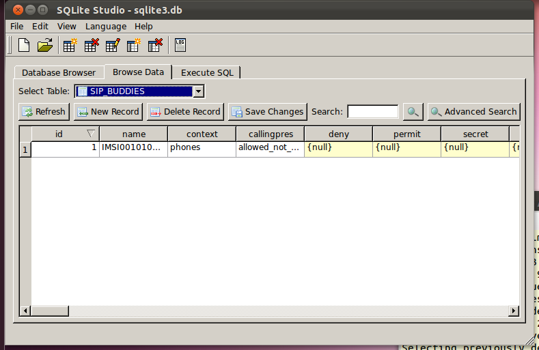Click the Delete Index toolbar icon
The width and height of the screenshot is (539, 350).
tap(155, 46)
